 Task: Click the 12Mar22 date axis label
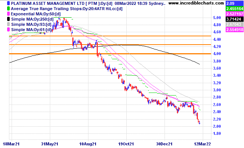coord(202,144)
